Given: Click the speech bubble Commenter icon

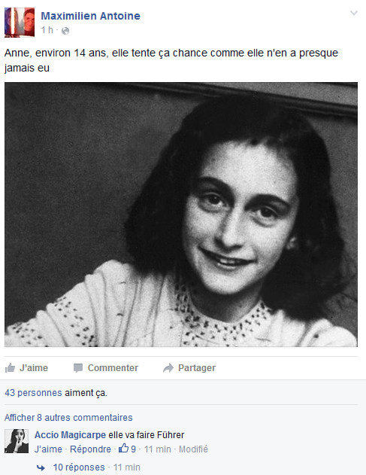Looking at the screenshot, I should [x=78, y=368].
